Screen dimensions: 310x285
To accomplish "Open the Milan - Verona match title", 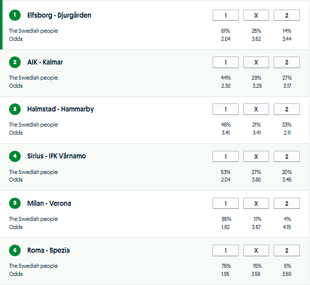I will (x=49, y=203).
